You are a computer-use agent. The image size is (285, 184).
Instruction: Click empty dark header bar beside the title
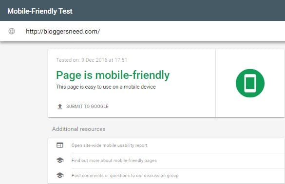(178, 11)
